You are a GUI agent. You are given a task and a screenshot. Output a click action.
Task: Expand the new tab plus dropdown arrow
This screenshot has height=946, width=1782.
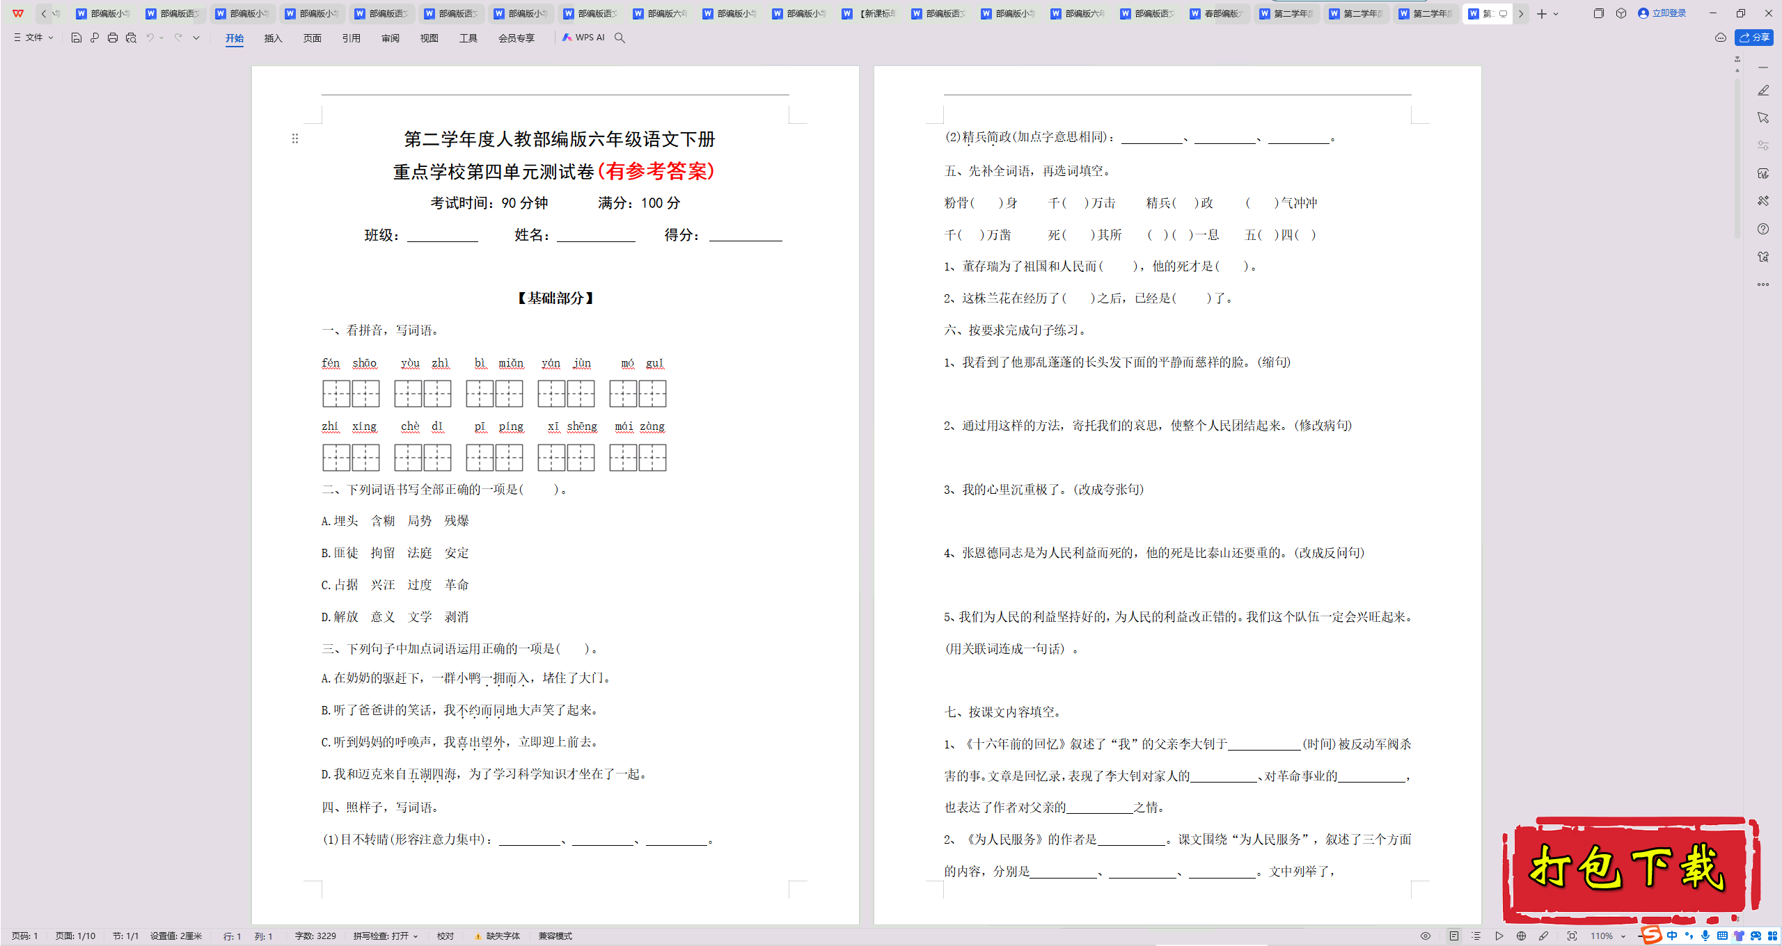(1556, 13)
